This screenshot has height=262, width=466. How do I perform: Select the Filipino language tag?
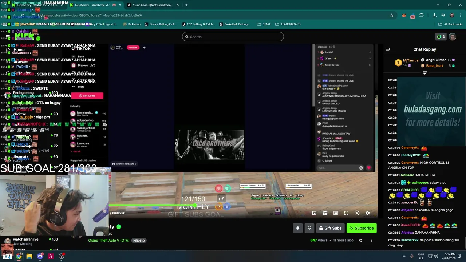coord(139,240)
